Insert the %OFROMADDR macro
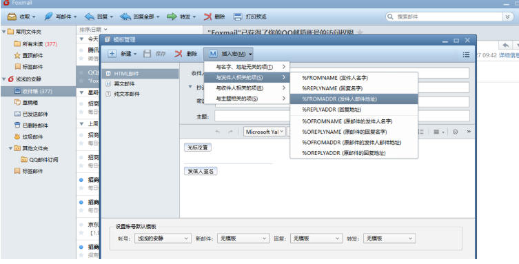 coord(354,143)
